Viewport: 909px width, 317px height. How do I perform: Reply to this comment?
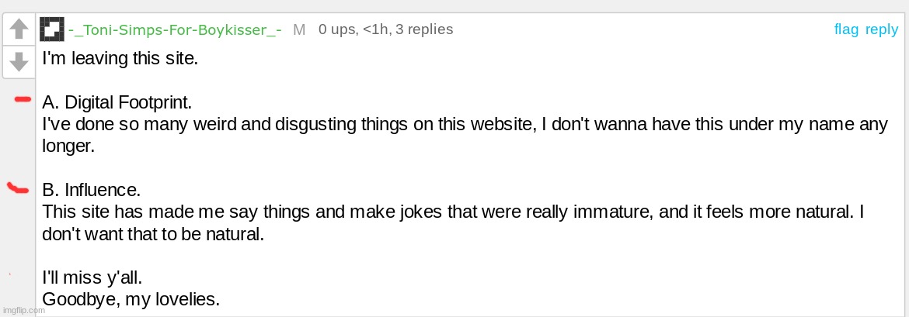(882, 30)
